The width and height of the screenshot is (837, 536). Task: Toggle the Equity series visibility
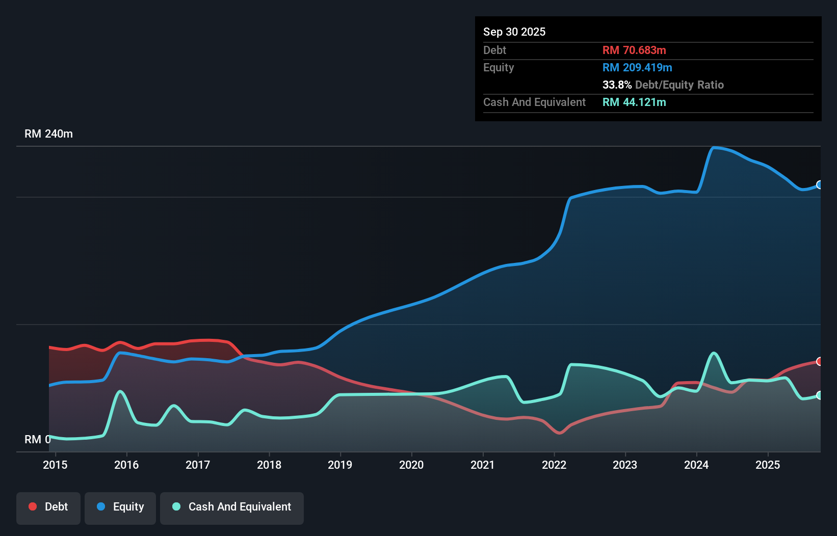coord(120,506)
